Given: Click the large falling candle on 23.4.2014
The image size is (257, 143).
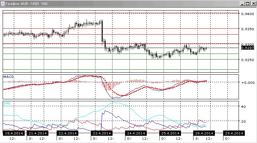Looking at the screenshot, I should [102, 31].
